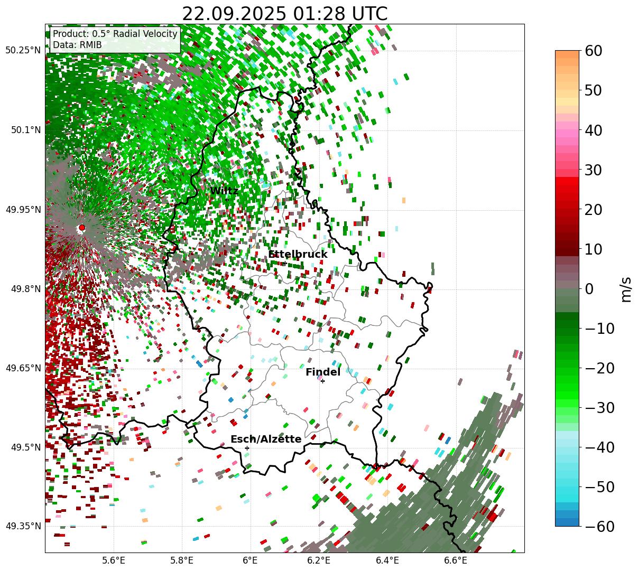Click the 49.65°N latitude label
Screen dimensions: 638x571
[x=23, y=368]
